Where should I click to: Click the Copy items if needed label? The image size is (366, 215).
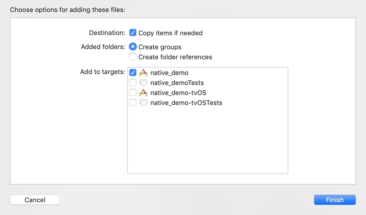point(170,33)
